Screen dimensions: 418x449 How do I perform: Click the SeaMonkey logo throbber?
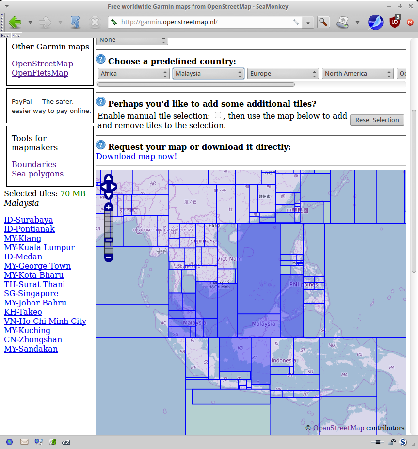pos(375,22)
